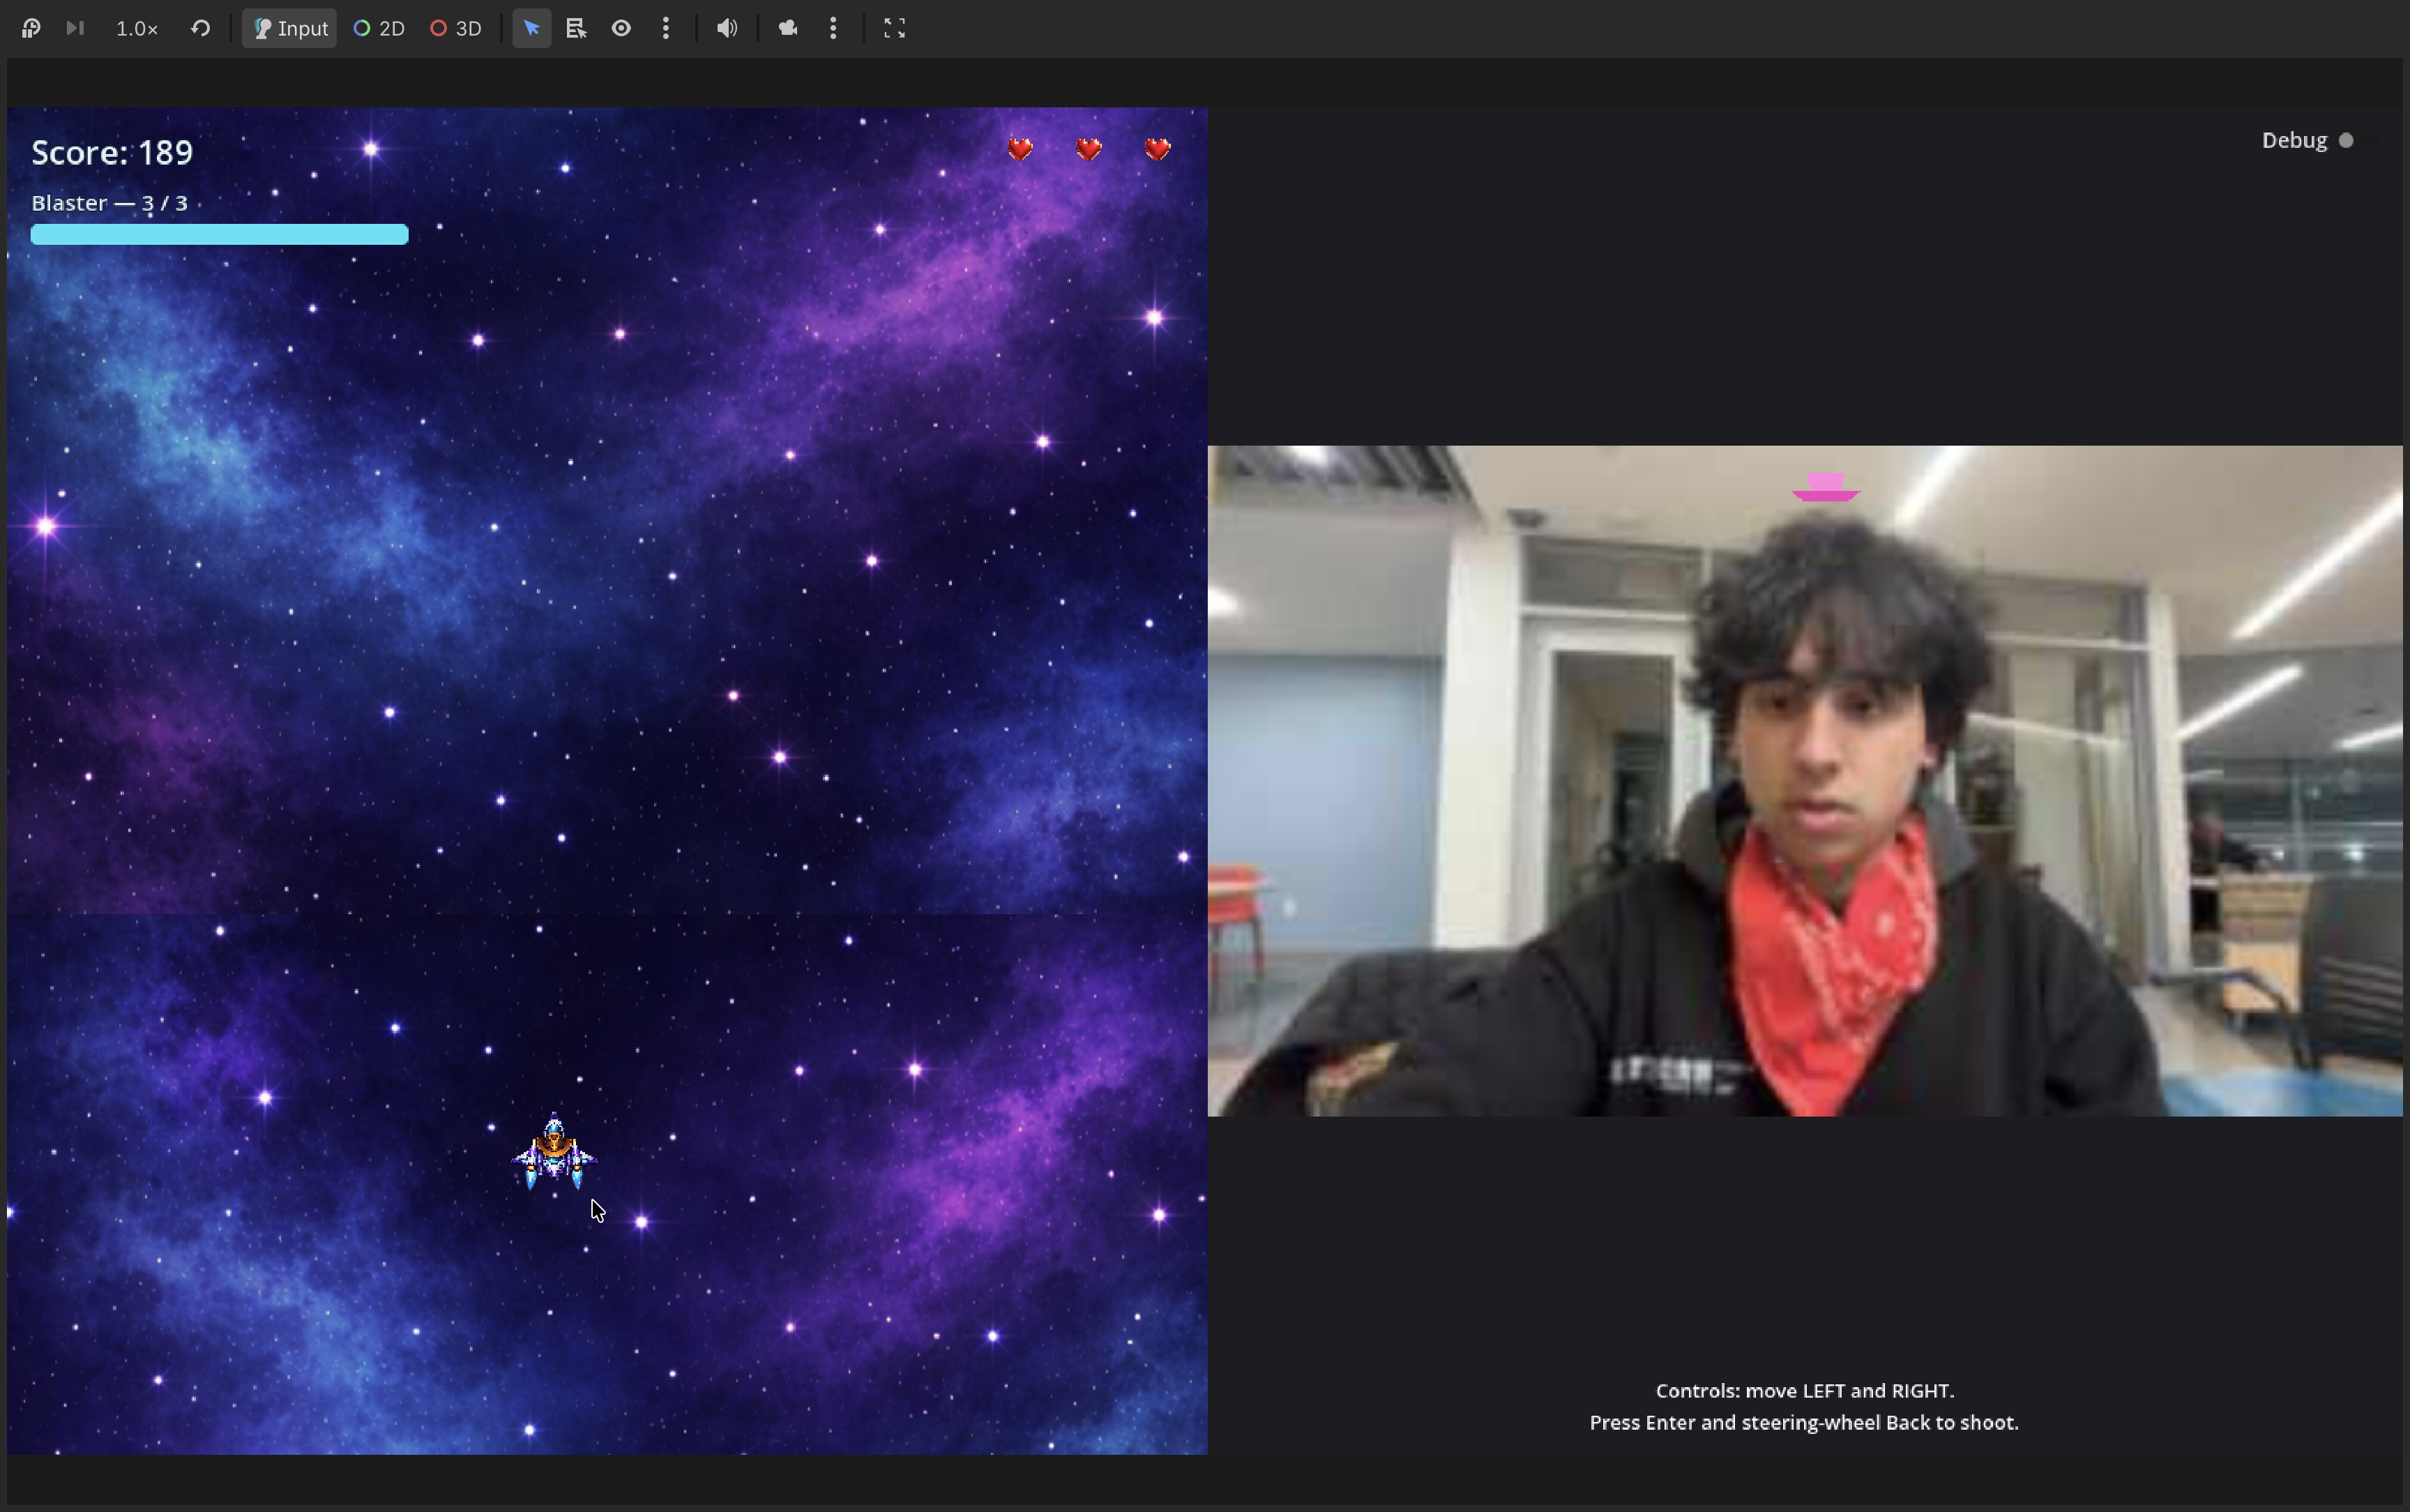Mute game audio with speaker icon
Viewport: 2410px width, 1512px height.
(727, 28)
